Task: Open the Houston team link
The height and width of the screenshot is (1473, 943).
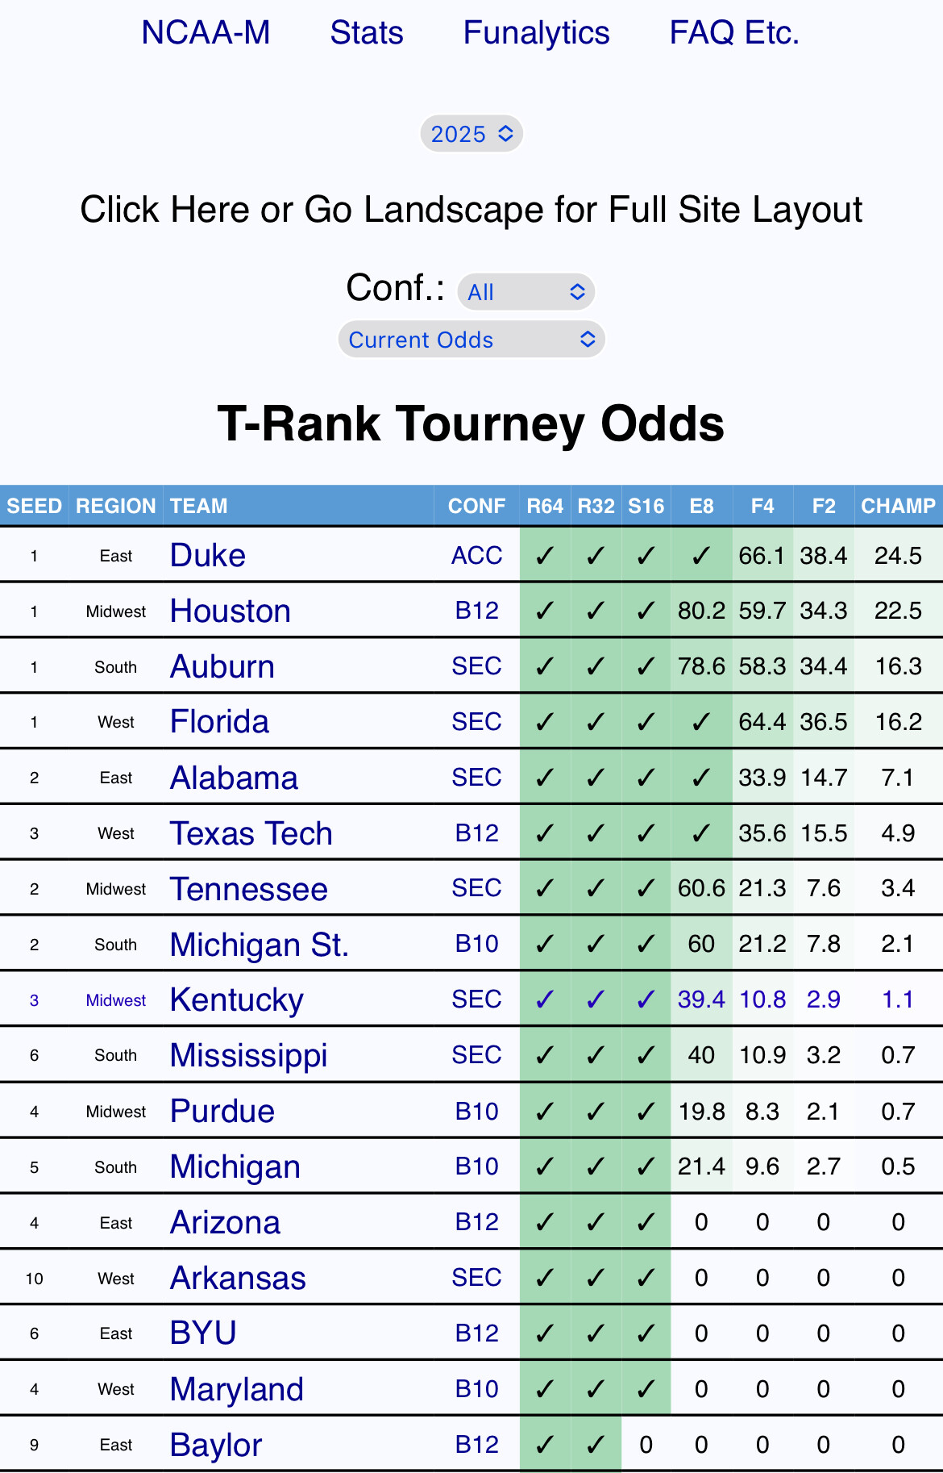Action: pos(230,611)
